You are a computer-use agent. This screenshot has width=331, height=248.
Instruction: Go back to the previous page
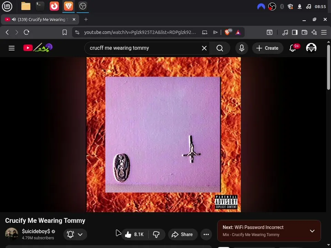tap(7, 32)
